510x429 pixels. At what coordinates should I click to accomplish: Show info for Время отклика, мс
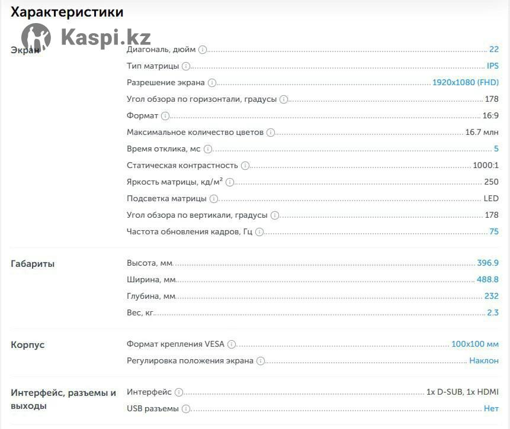click(208, 149)
